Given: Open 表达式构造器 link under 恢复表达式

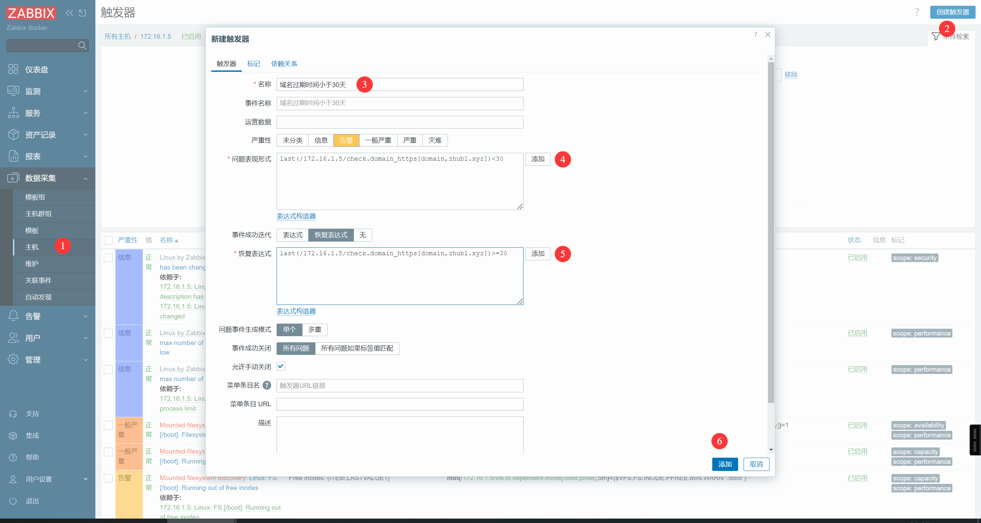Looking at the screenshot, I should 296,311.
